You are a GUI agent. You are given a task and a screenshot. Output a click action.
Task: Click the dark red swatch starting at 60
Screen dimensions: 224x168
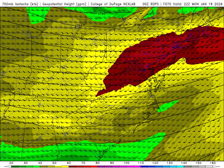(x=73, y=167)
